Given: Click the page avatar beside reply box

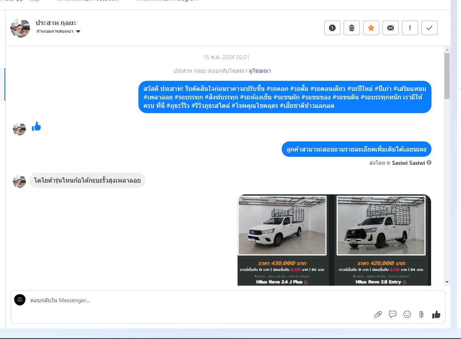Looking at the screenshot, I should point(20,300).
